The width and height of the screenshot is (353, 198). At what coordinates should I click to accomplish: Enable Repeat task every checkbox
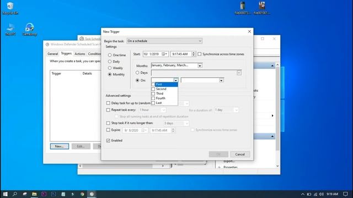click(x=108, y=110)
